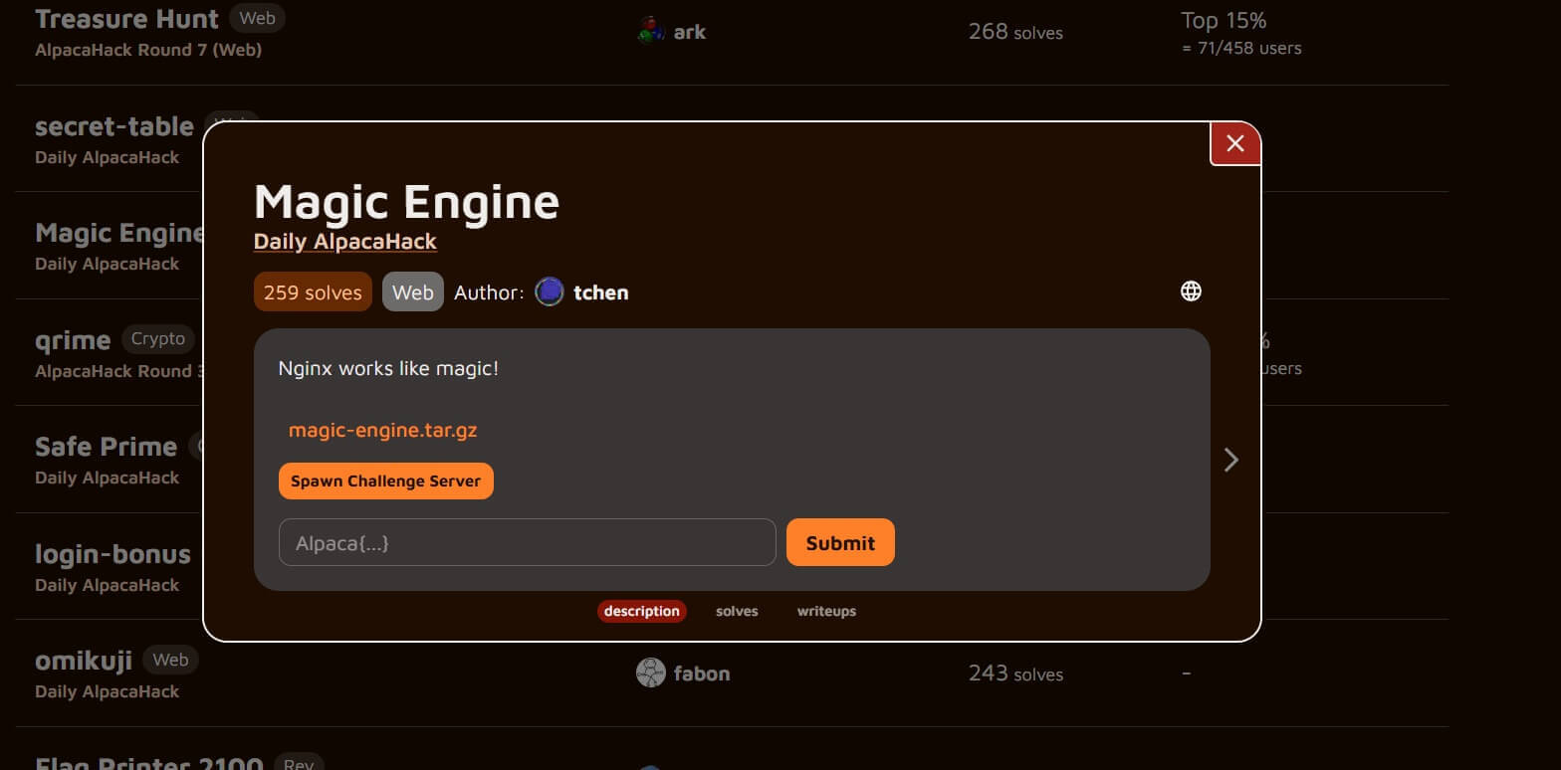Click the 'Nginx works like magic!' description

pos(388,368)
